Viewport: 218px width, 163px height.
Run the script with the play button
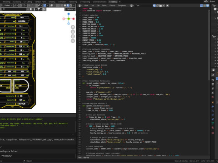coord(167,5)
